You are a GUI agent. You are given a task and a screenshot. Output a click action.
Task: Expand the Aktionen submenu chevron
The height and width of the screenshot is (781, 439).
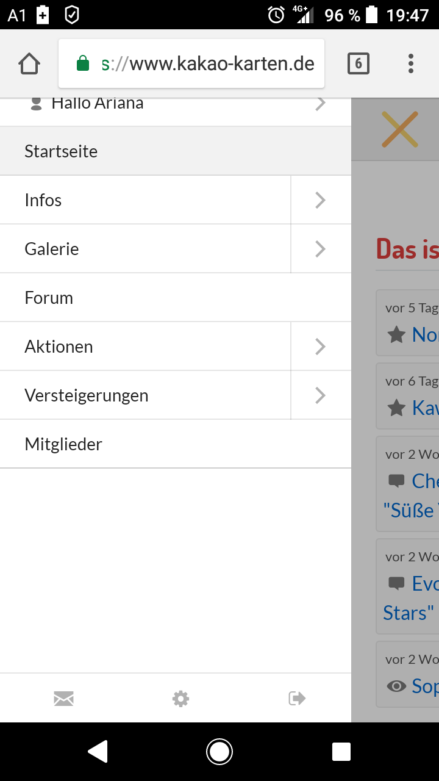pyautogui.click(x=321, y=347)
